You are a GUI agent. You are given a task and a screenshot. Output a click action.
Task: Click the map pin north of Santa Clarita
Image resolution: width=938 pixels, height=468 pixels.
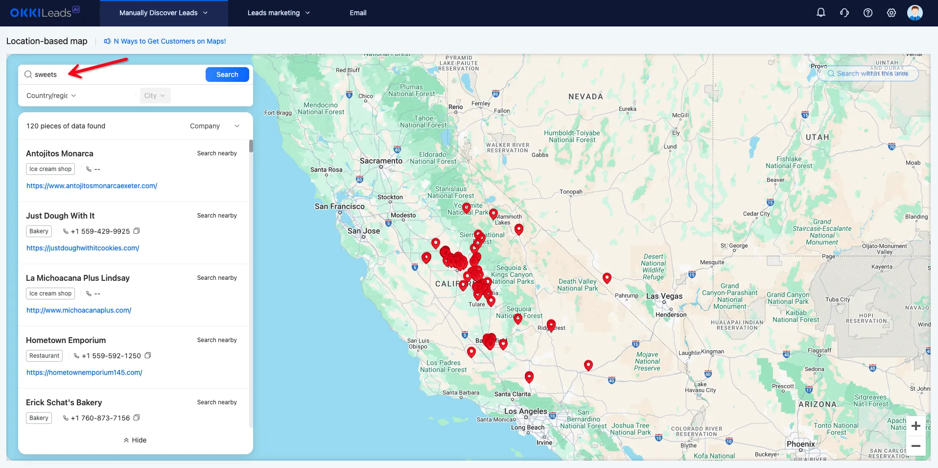tap(529, 376)
